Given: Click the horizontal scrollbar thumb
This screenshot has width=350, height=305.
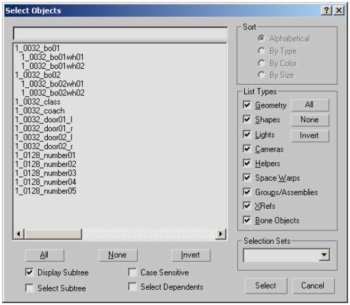Looking at the screenshot, I should click(x=53, y=234).
